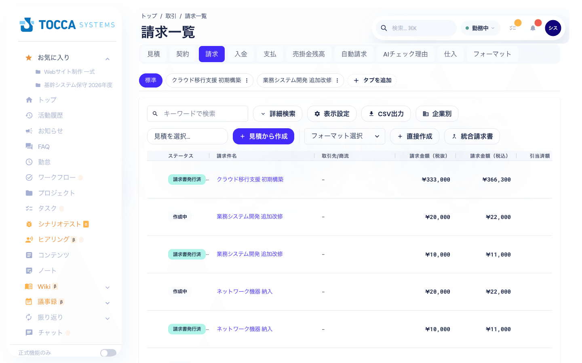This screenshot has width=582, height=363.
Task: Expand 詳細検索 advanced search
Action: pyautogui.click(x=278, y=114)
